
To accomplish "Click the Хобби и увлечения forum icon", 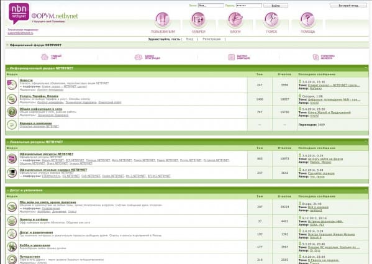I will point(12,247).
